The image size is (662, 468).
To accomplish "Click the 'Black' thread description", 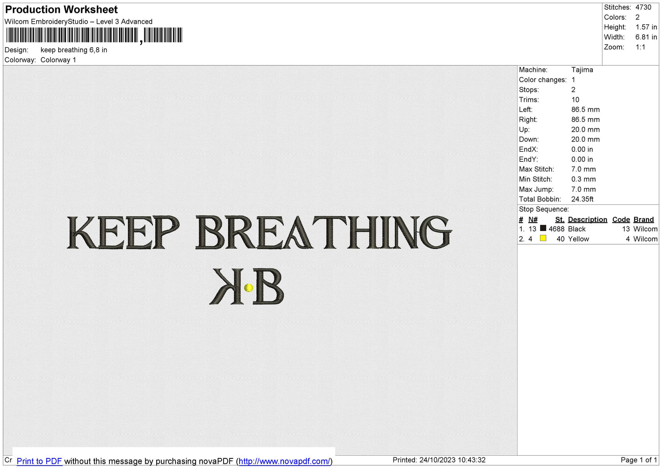I will (x=576, y=229).
